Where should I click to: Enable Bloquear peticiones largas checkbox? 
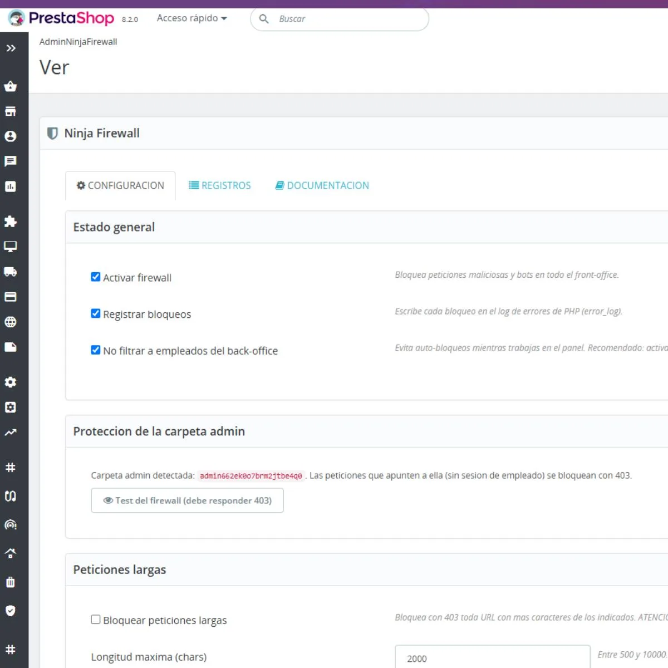coord(96,620)
